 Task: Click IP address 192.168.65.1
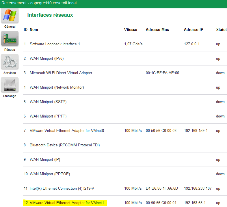(x=195, y=203)
